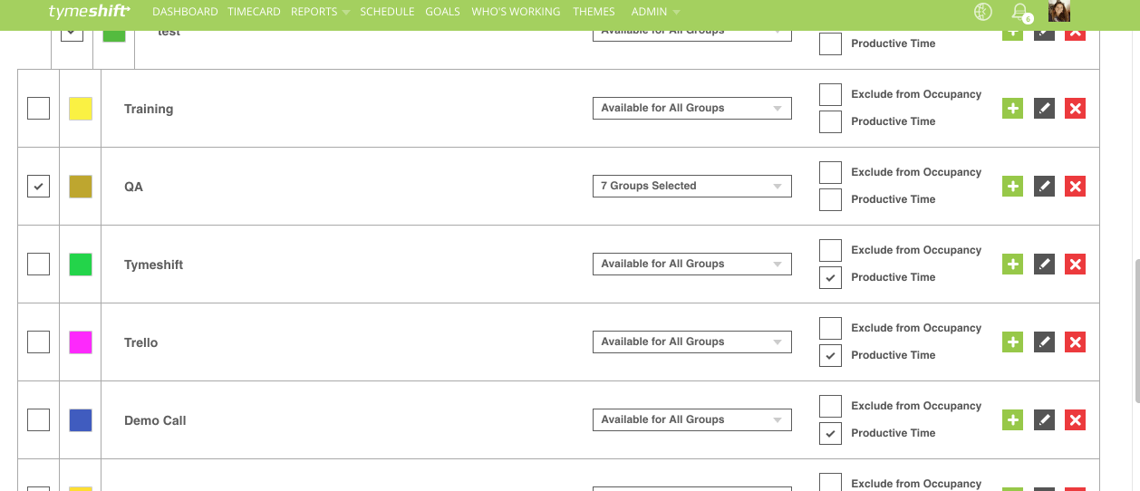Click the Demo Call task name
The height and width of the screenshot is (491, 1140).
click(x=155, y=420)
